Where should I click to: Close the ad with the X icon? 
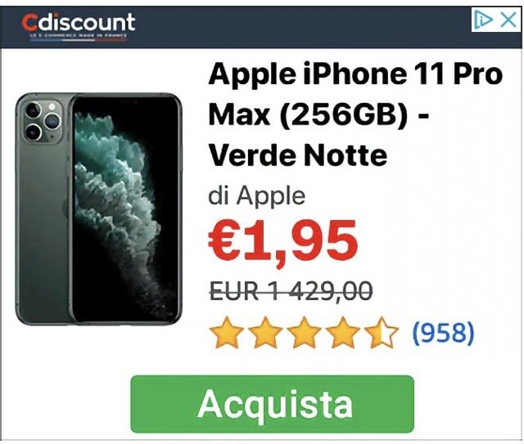click(x=508, y=20)
